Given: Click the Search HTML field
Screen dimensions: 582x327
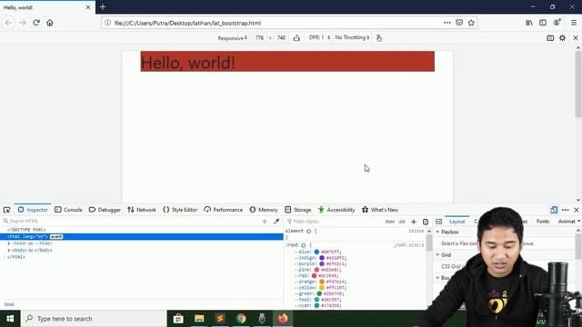Looking at the screenshot, I should click(130, 221).
